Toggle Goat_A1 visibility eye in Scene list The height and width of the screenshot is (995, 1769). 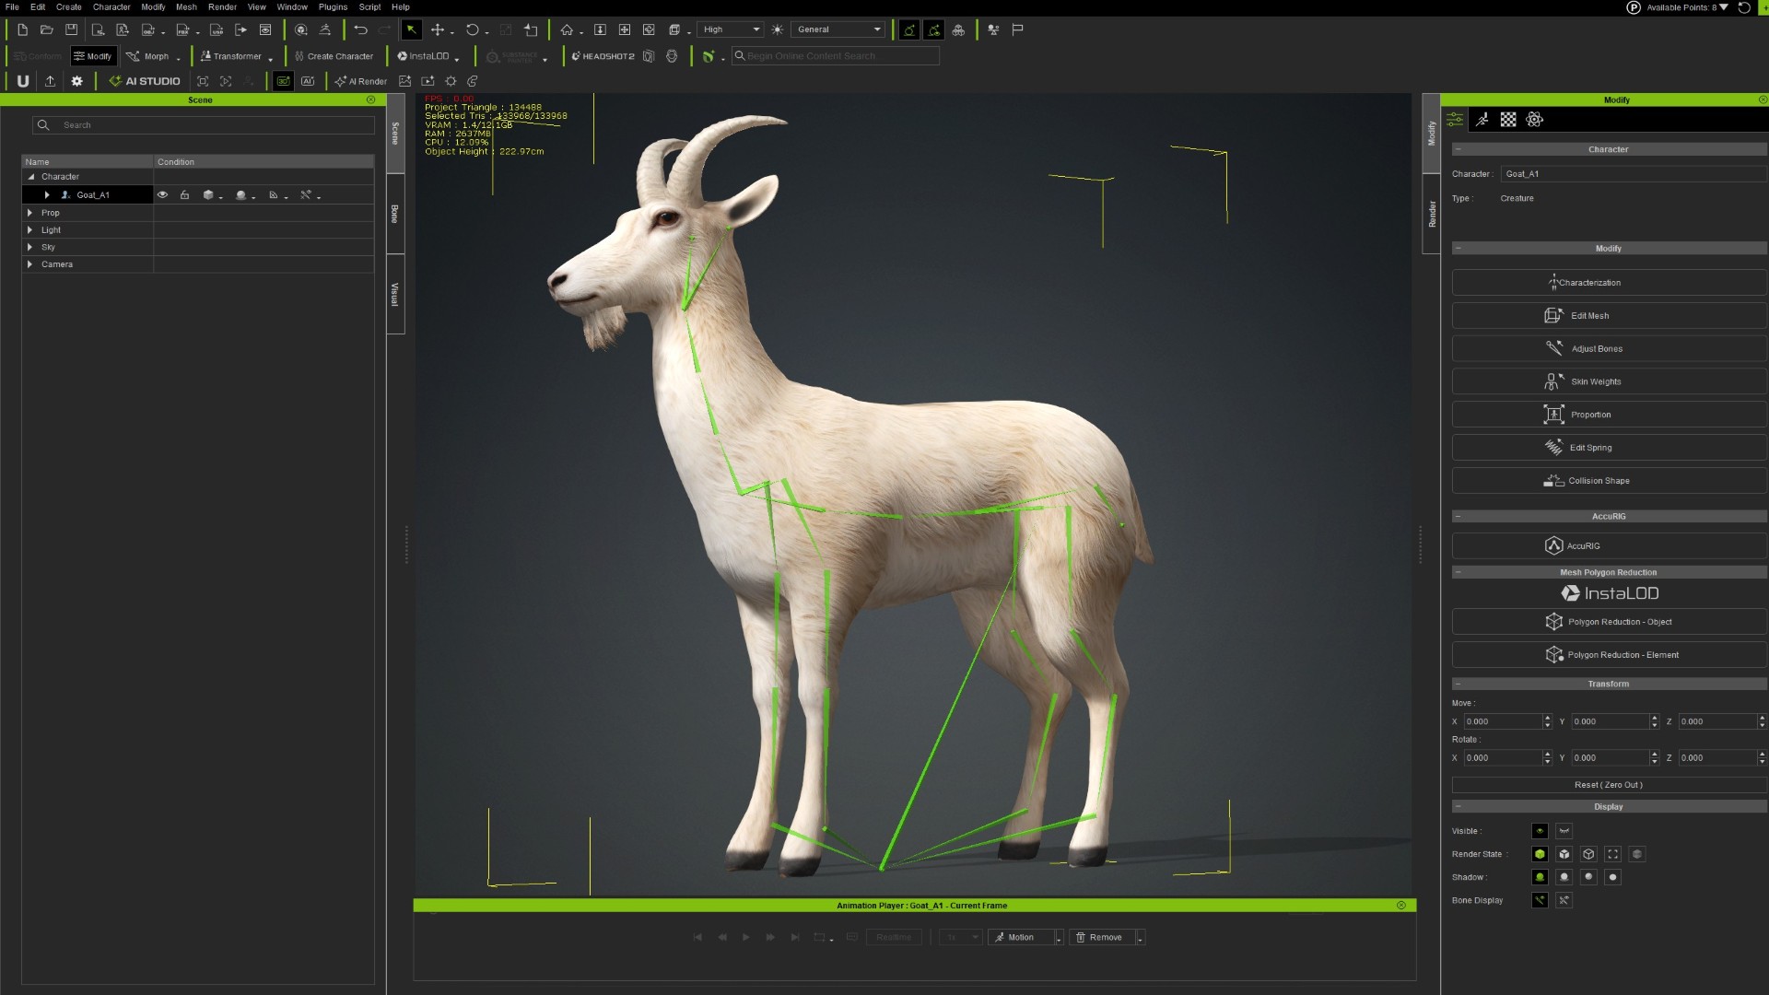(162, 195)
